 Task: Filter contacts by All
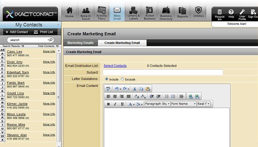2,50
